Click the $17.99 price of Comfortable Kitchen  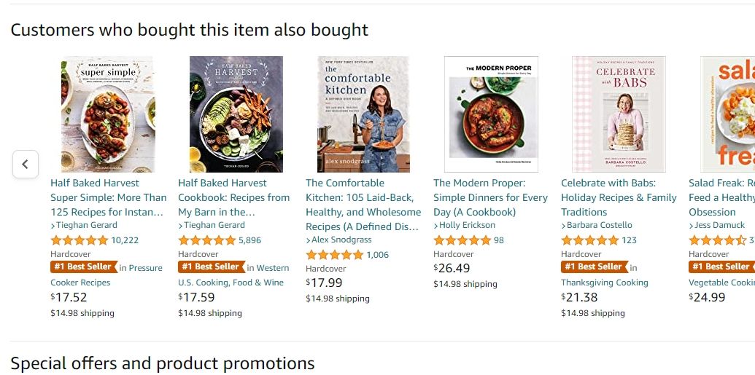pyautogui.click(x=325, y=283)
